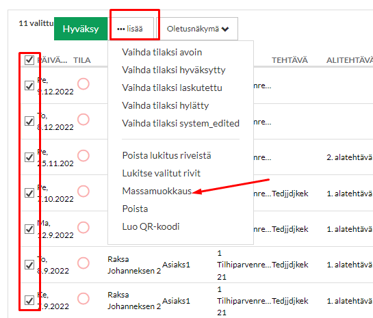This screenshot has width=373, height=318.
Task: Click status circle for 9.12.2022 row
Action: click(x=83, y=84)
